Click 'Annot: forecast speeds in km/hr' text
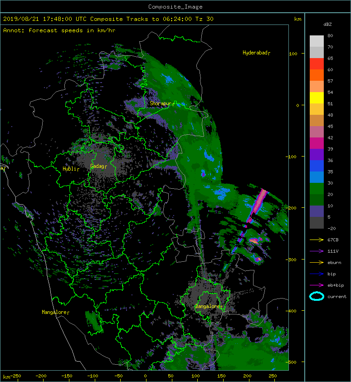The height and width of the screenshot is (382, 351). 59,30
